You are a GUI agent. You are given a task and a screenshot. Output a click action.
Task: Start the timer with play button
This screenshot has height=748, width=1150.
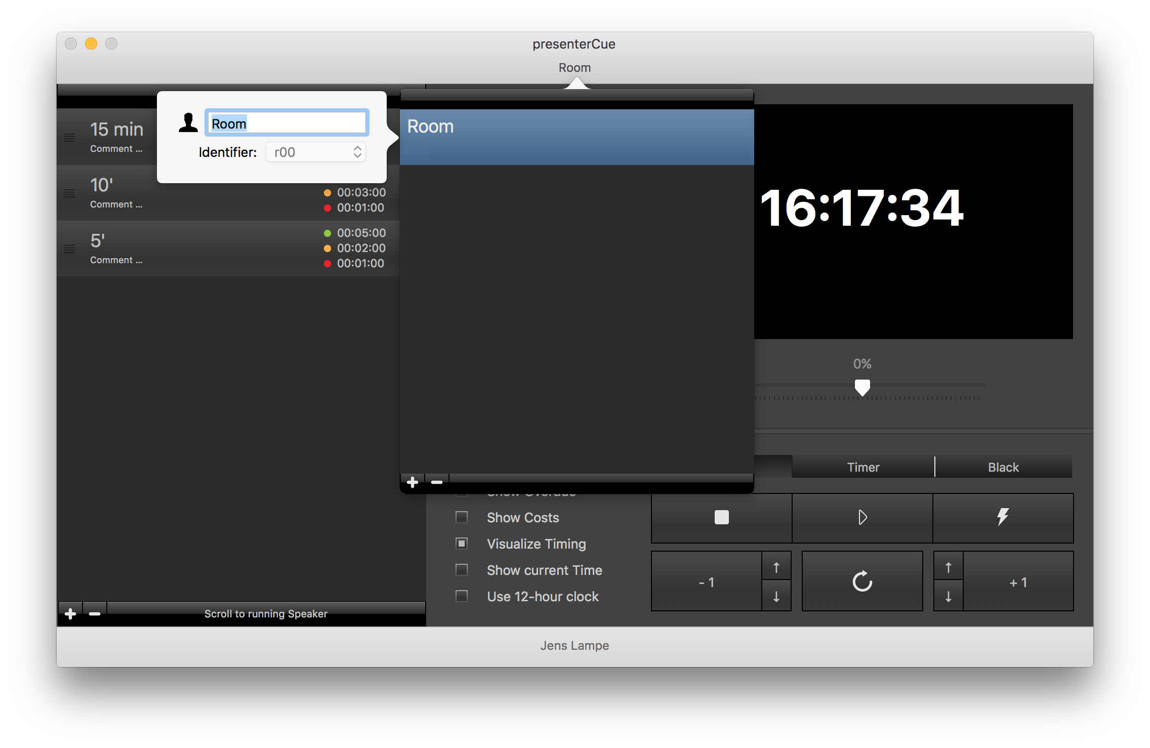[862, 518]
